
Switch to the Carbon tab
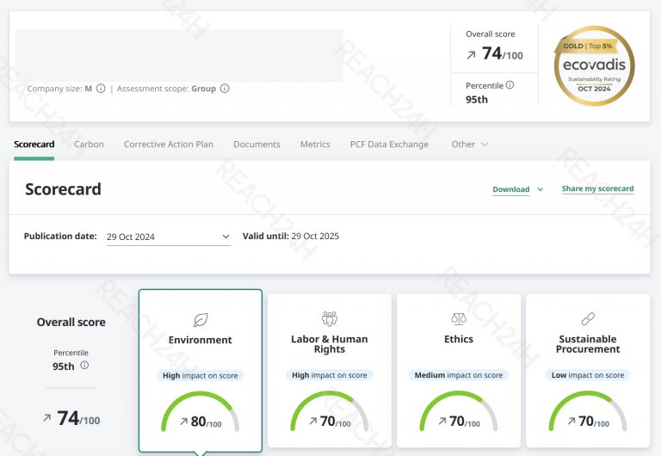tap(89, 145)
